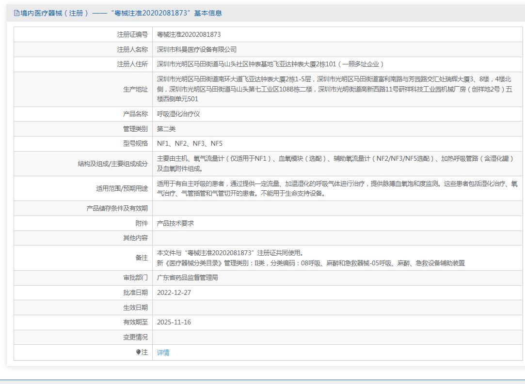Click the 注册人住所 address value
525x384 pixels.
[270, 64]
